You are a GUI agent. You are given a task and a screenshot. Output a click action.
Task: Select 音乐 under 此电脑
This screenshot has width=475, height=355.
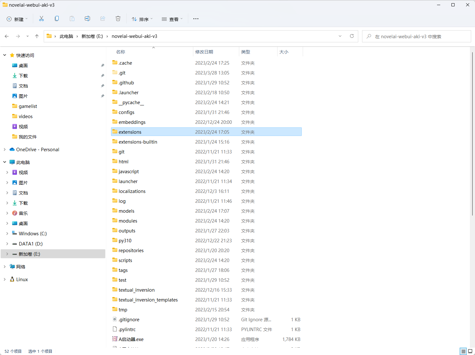coord(23,213)
